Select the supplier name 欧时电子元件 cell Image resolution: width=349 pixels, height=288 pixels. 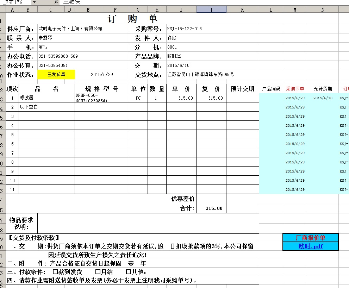[70, 29]
